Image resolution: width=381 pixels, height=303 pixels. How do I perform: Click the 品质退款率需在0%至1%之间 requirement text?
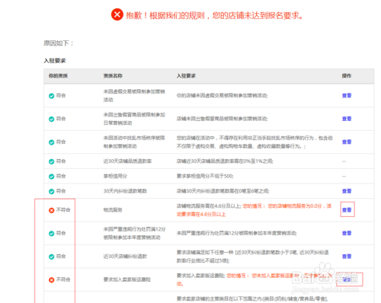225,161
